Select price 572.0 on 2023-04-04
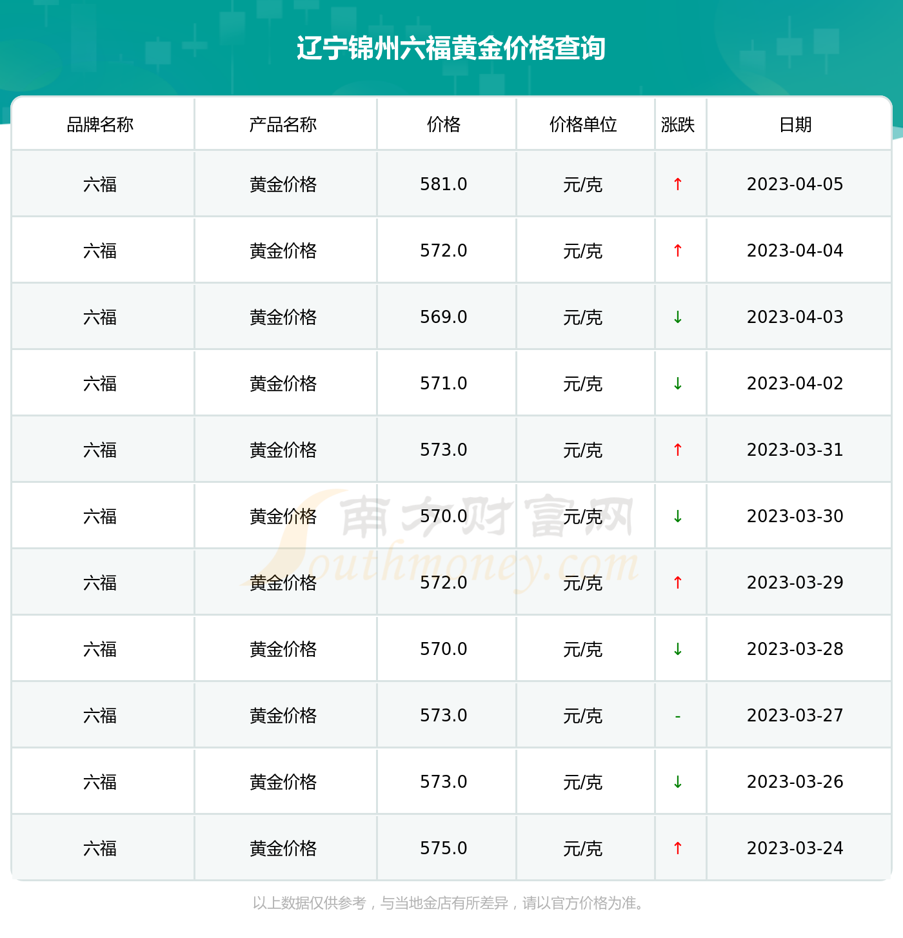This screenshot has height=938, width=903. (x=444, y=251)
